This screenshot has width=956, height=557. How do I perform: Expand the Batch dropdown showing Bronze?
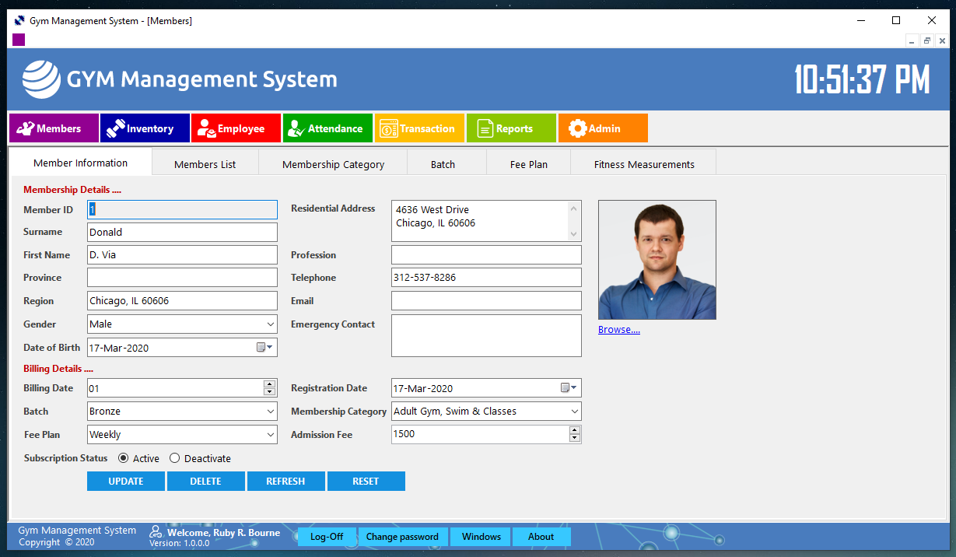click(270, 412)
